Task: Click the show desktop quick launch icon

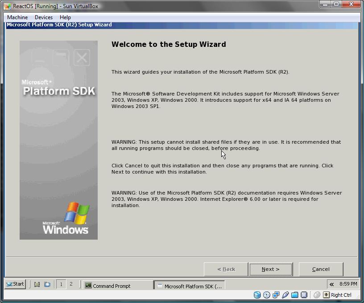Action: [37, 284]
